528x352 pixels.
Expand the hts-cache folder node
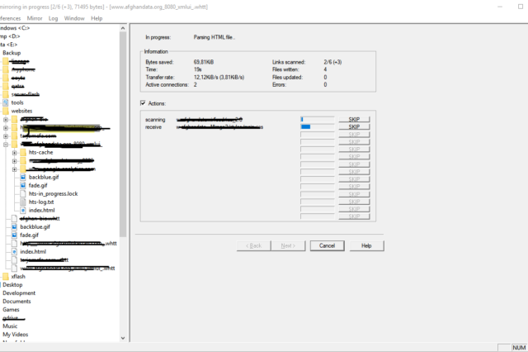pyautogui.click(x=15, y=152)
